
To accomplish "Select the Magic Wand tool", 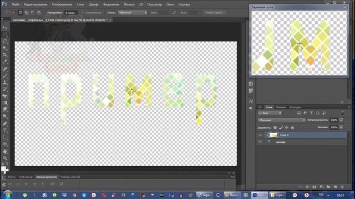I will click(x=5, y=48).
